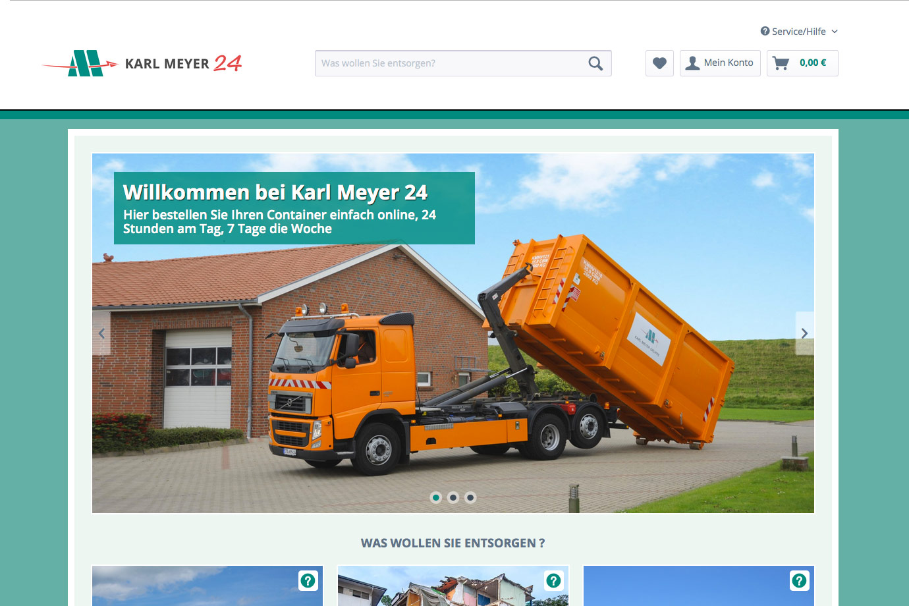The height and width of the screenshot is (606, 909).
Task: Click the help icon on the right category card
Action: [x=799, y=580]
